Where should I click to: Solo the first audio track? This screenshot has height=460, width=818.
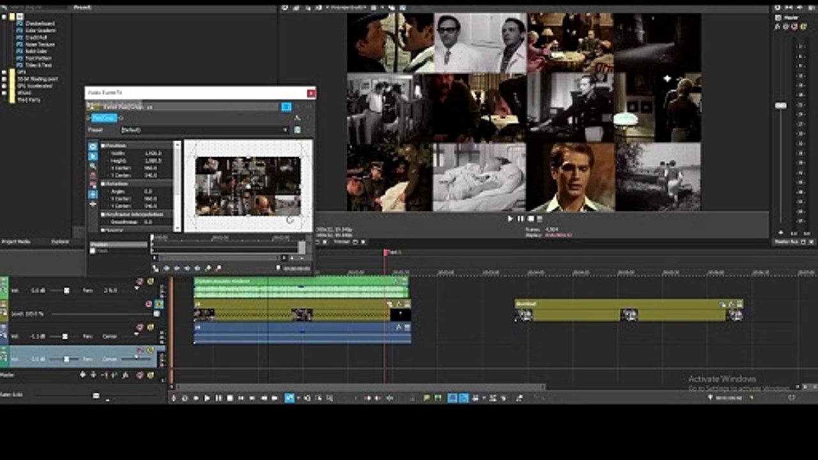tap(150, 281)
